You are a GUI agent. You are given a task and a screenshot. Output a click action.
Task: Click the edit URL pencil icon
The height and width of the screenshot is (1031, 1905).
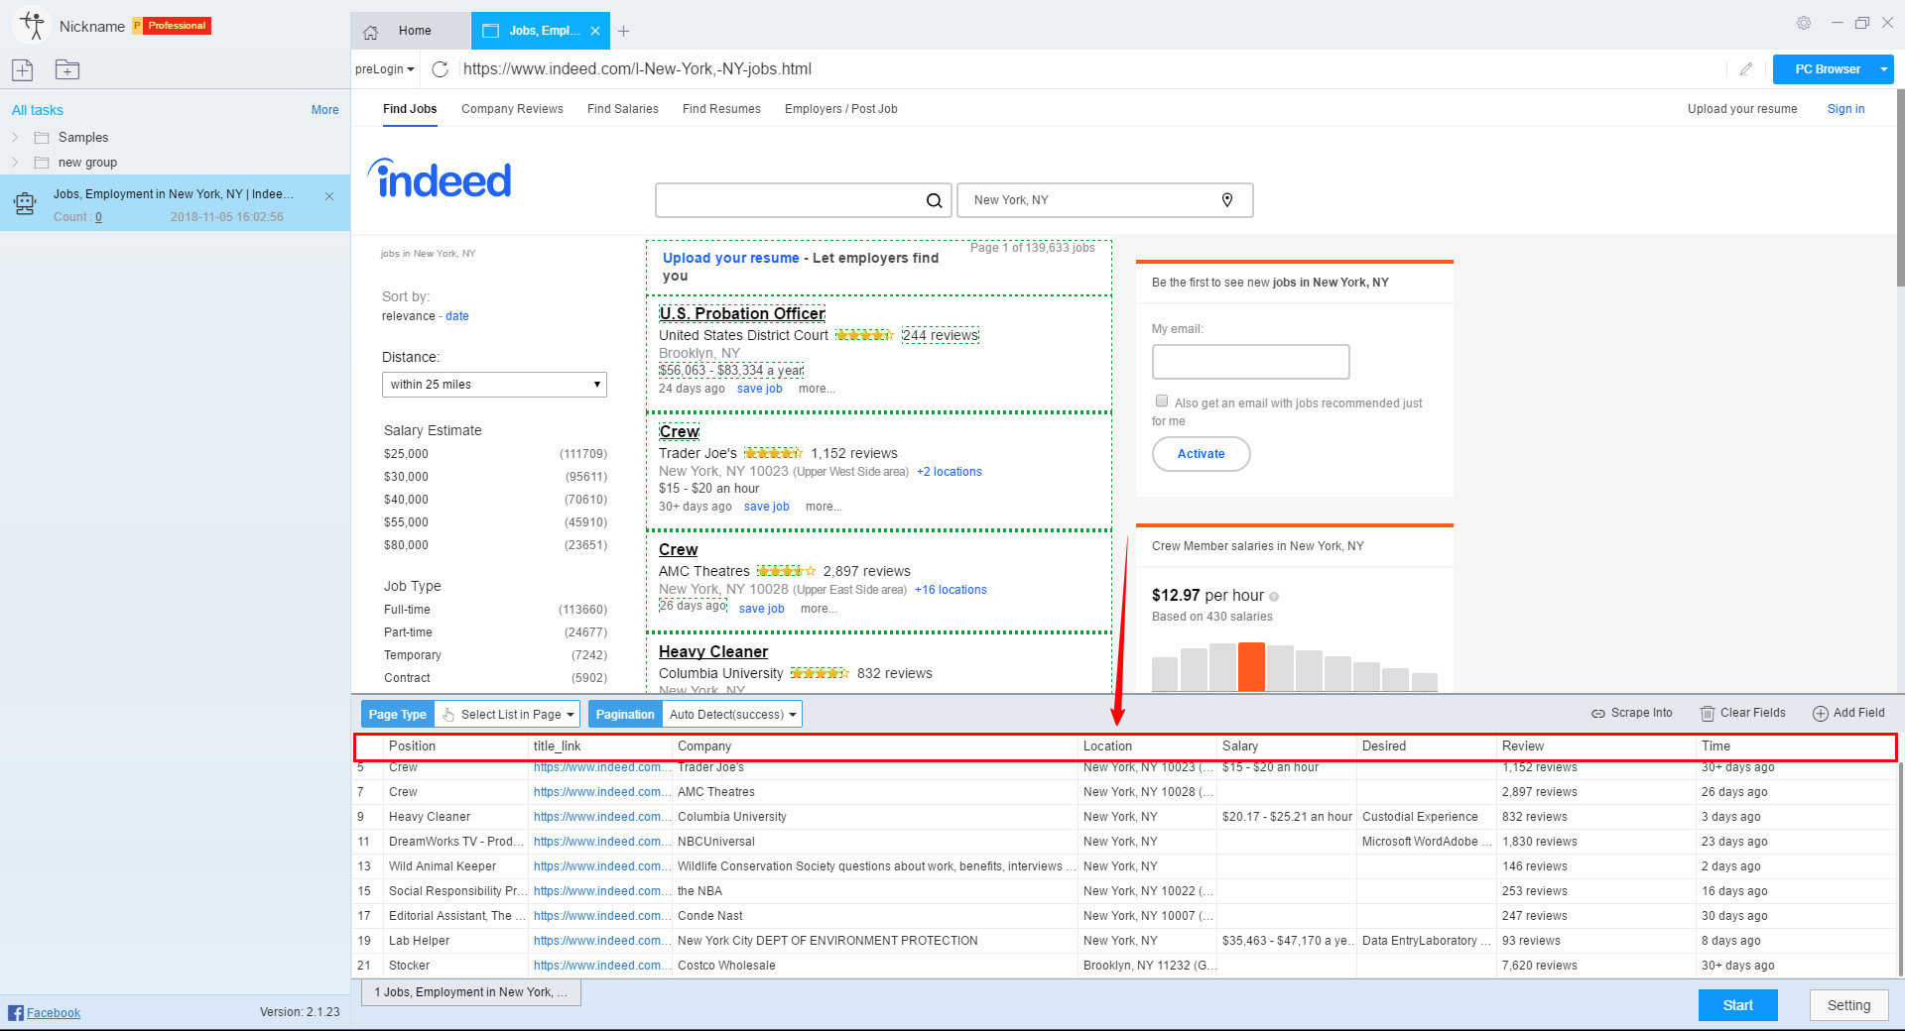[1746, 69]
